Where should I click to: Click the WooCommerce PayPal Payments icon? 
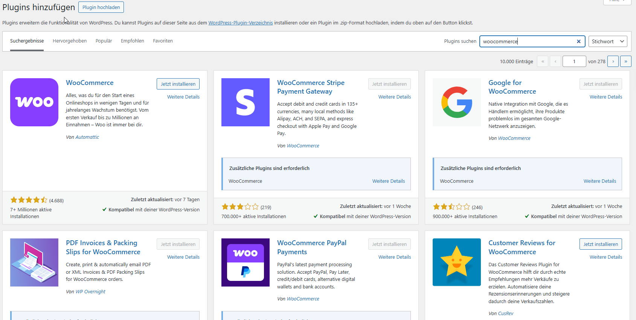(245, 262)
